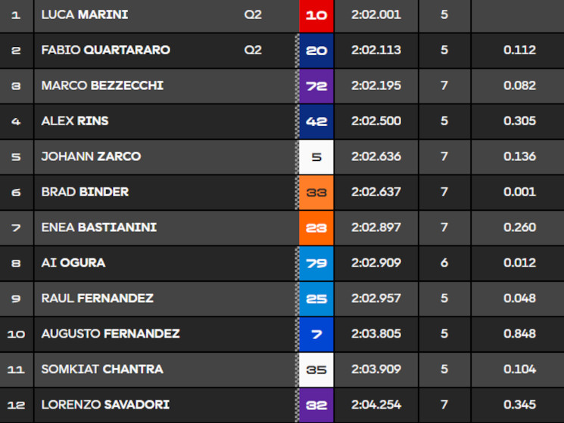Screen dimensions: 564x423
Task: Select Augusto Fernandez's blue number 7 badge
Action: click(316, 334)
